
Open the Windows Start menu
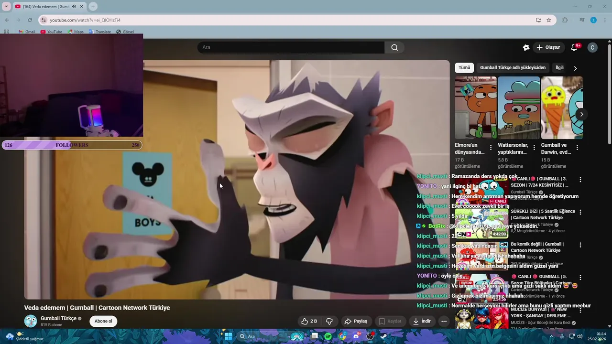click(228, 336)
